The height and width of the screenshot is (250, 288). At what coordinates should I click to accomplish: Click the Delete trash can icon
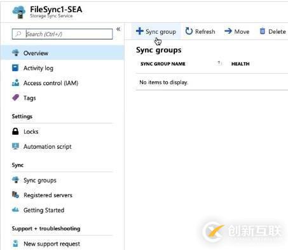pyautogui.click(x=263, y=31)
